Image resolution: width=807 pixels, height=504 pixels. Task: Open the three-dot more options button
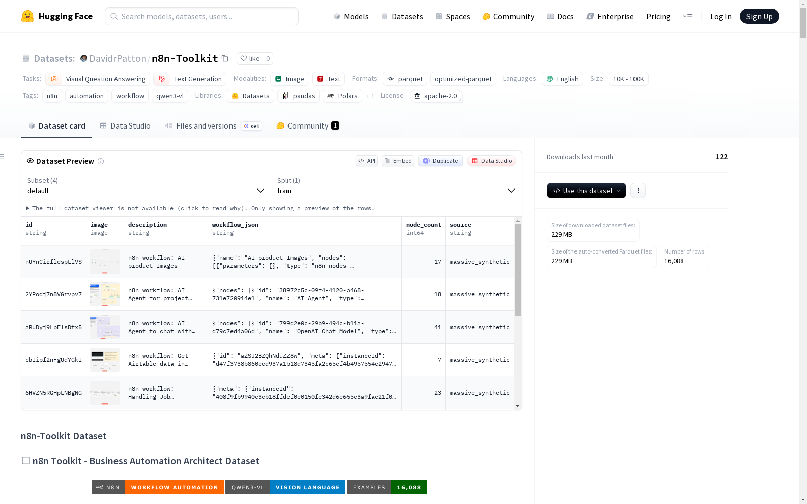(x=638, y=191)
